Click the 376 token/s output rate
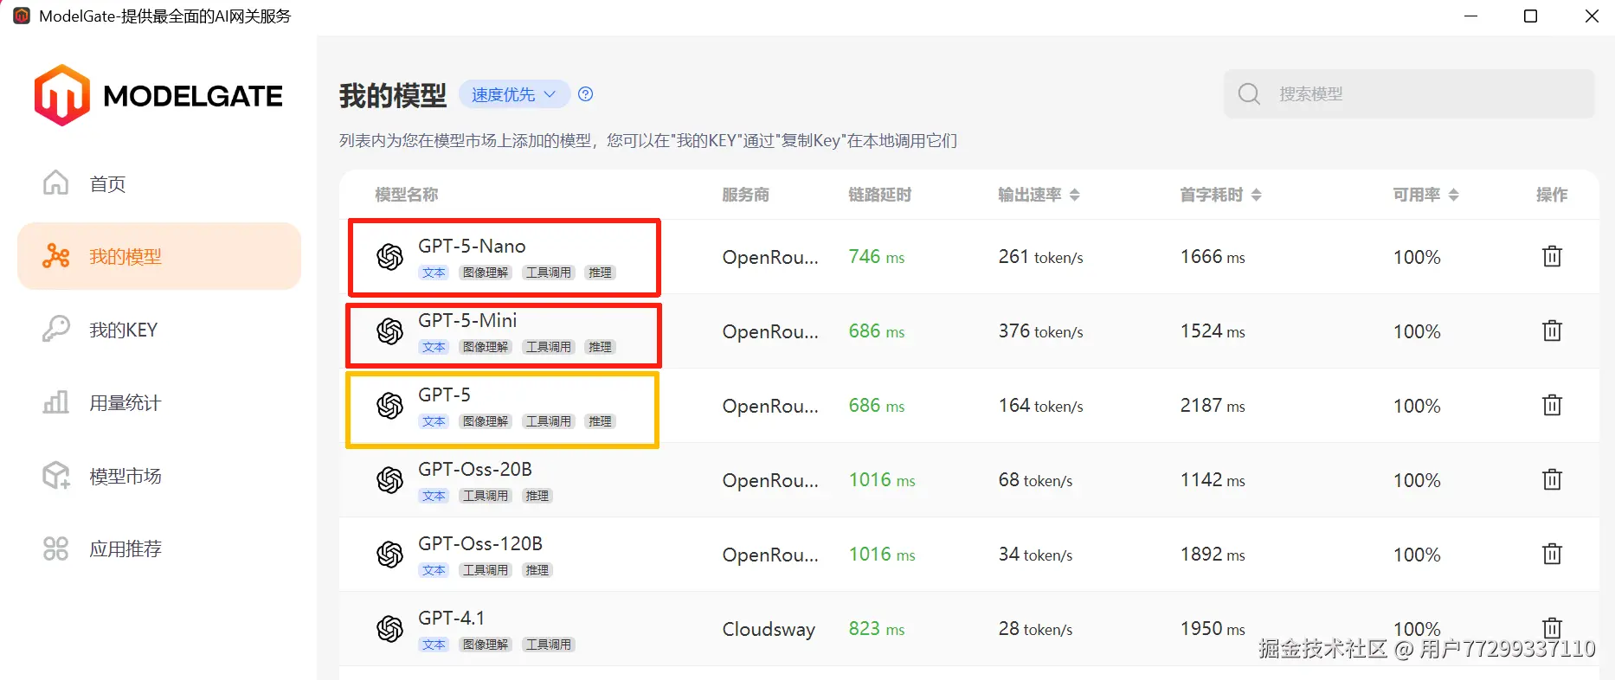1615x680 pixels. pyautogui.click(x=1041, y=331)
